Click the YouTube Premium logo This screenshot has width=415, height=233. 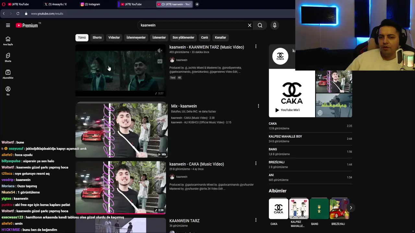click(28, 25)
